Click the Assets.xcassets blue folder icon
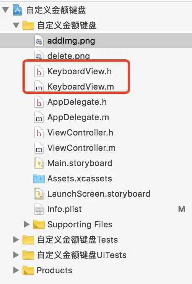Screen dimensions: 192x284 39,179
